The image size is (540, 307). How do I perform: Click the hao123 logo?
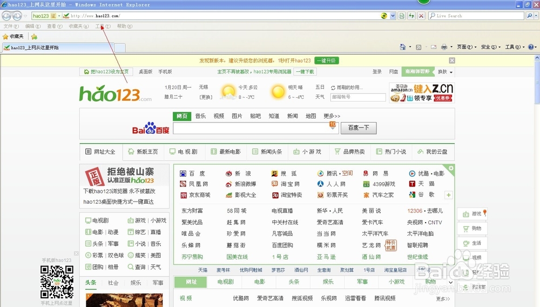[116, 94]
